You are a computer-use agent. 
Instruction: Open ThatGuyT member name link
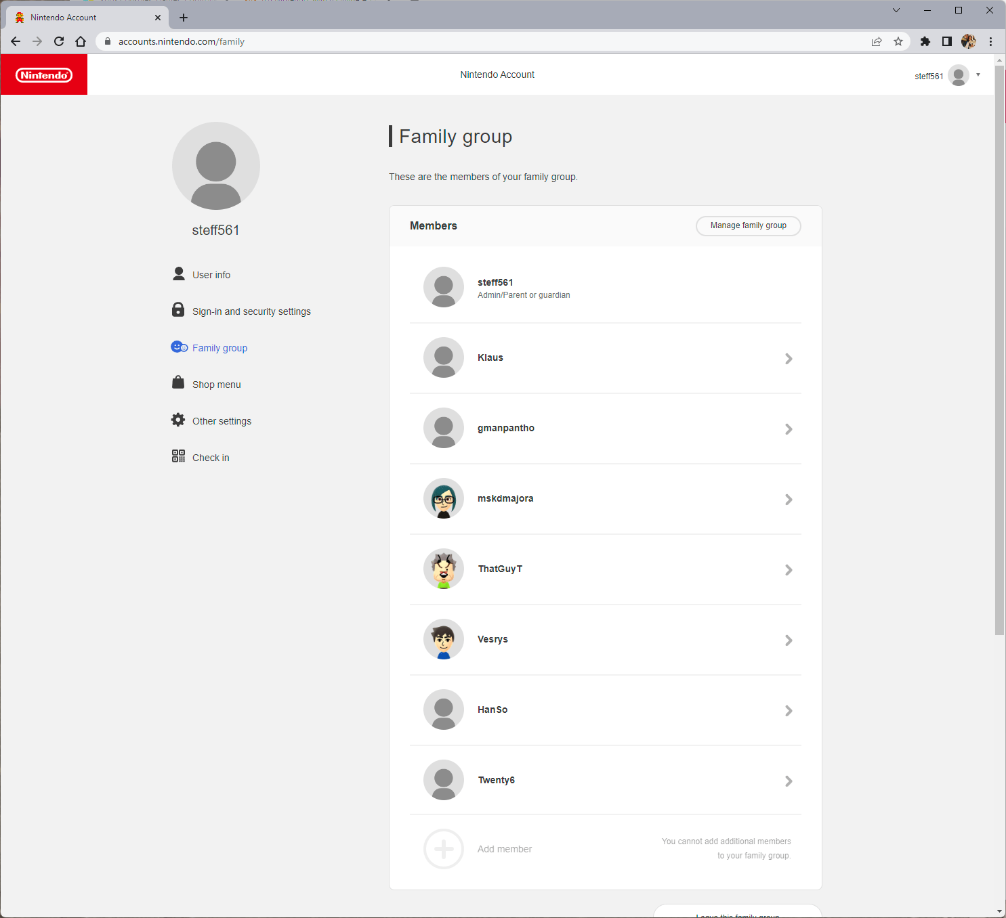coord(501,569)
